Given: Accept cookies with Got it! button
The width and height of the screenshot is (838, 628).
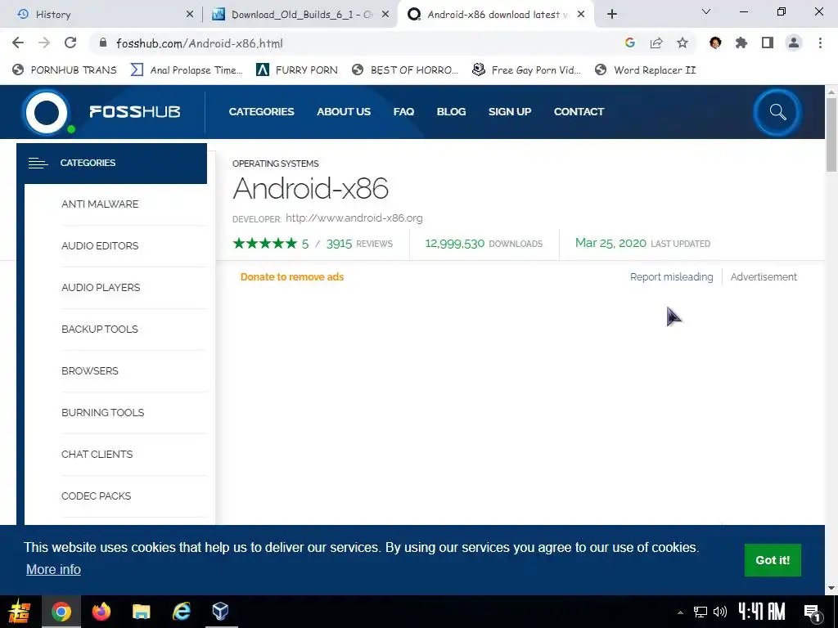Looking at the screenshot, I should [x=773, y=560].
